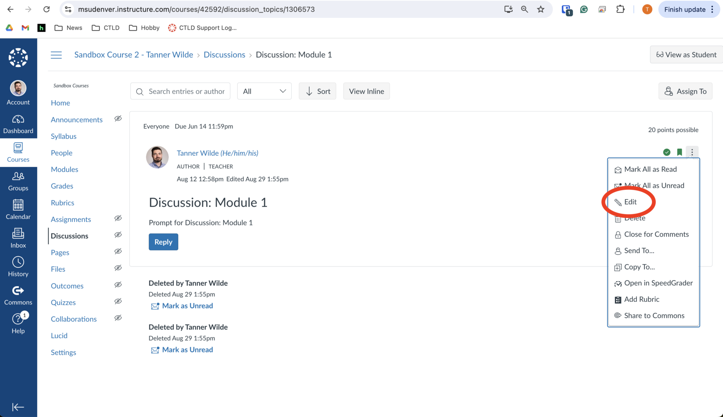The width and height of the screenshot is (723, 417).
Task: Click hidden eye icon next to Pages
Action: point(118,252)
